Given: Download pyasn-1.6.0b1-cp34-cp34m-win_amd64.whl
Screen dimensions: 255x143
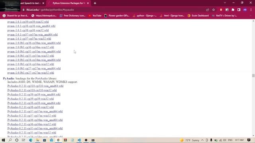Looking at the screenshot, I should tap(34, 60).
